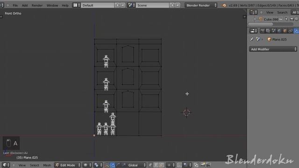Open the Add Modifier dropdown
This screenshot has height=168, width=299.
click(x=273, y=49)
